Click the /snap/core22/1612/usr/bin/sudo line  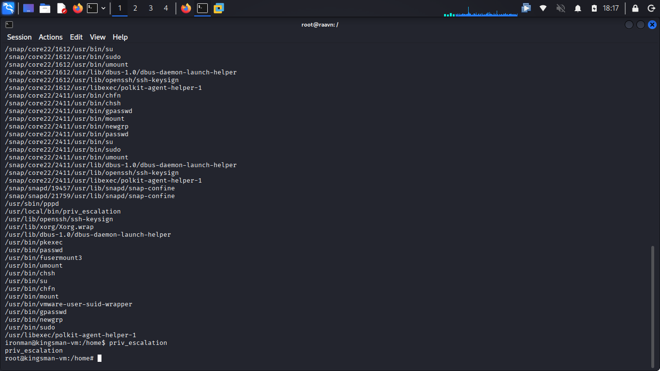pyautogui.click(x=63, y=57)
